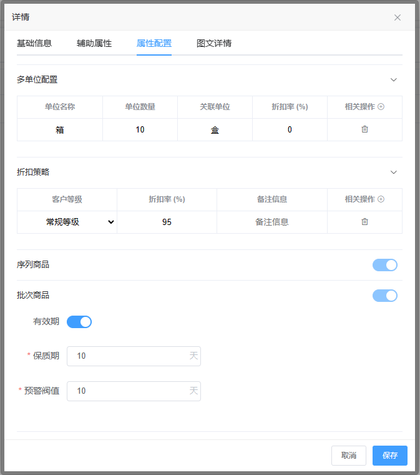Go to the 辅助属性 tab
The image size is (420, 475).
pos(94,44)
